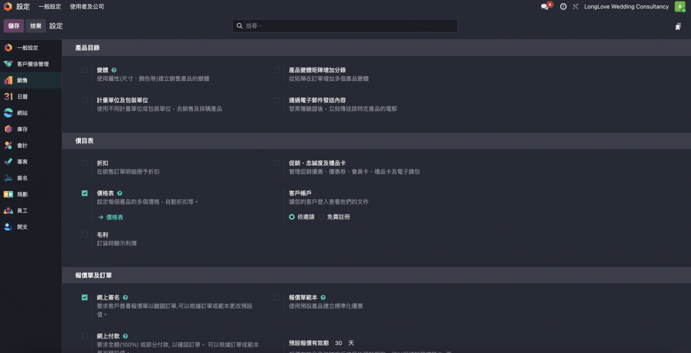Select the 專案 sidebar icon
This screenshot has width=691, height=353.
tap(8, 162)
